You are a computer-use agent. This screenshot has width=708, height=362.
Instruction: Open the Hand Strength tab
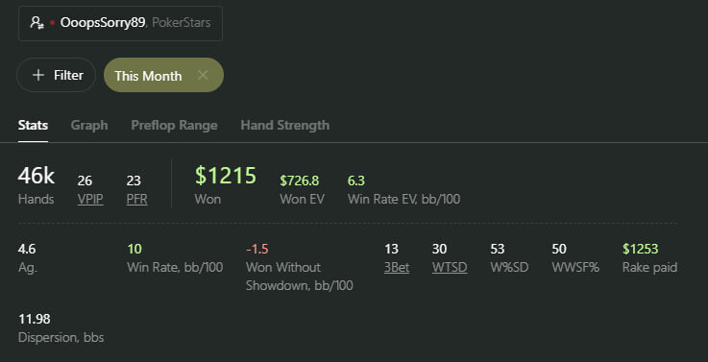point(285,125)
